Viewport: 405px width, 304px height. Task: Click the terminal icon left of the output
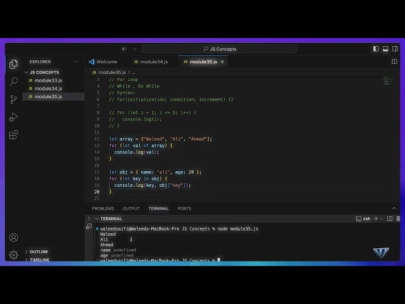(89, 227)
